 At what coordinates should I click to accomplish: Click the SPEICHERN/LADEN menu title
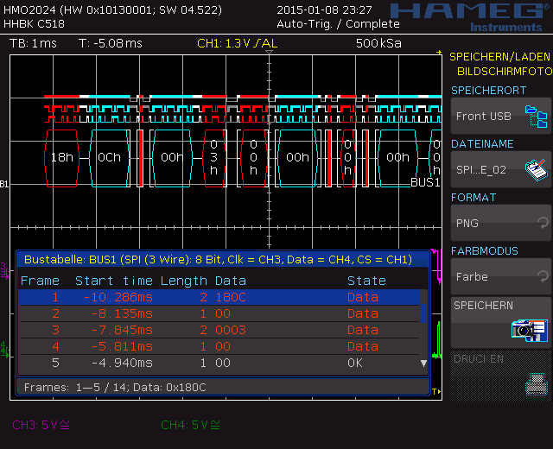(499, 57)
